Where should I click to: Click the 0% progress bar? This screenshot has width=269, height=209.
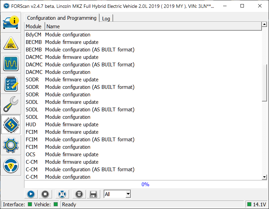145,184
